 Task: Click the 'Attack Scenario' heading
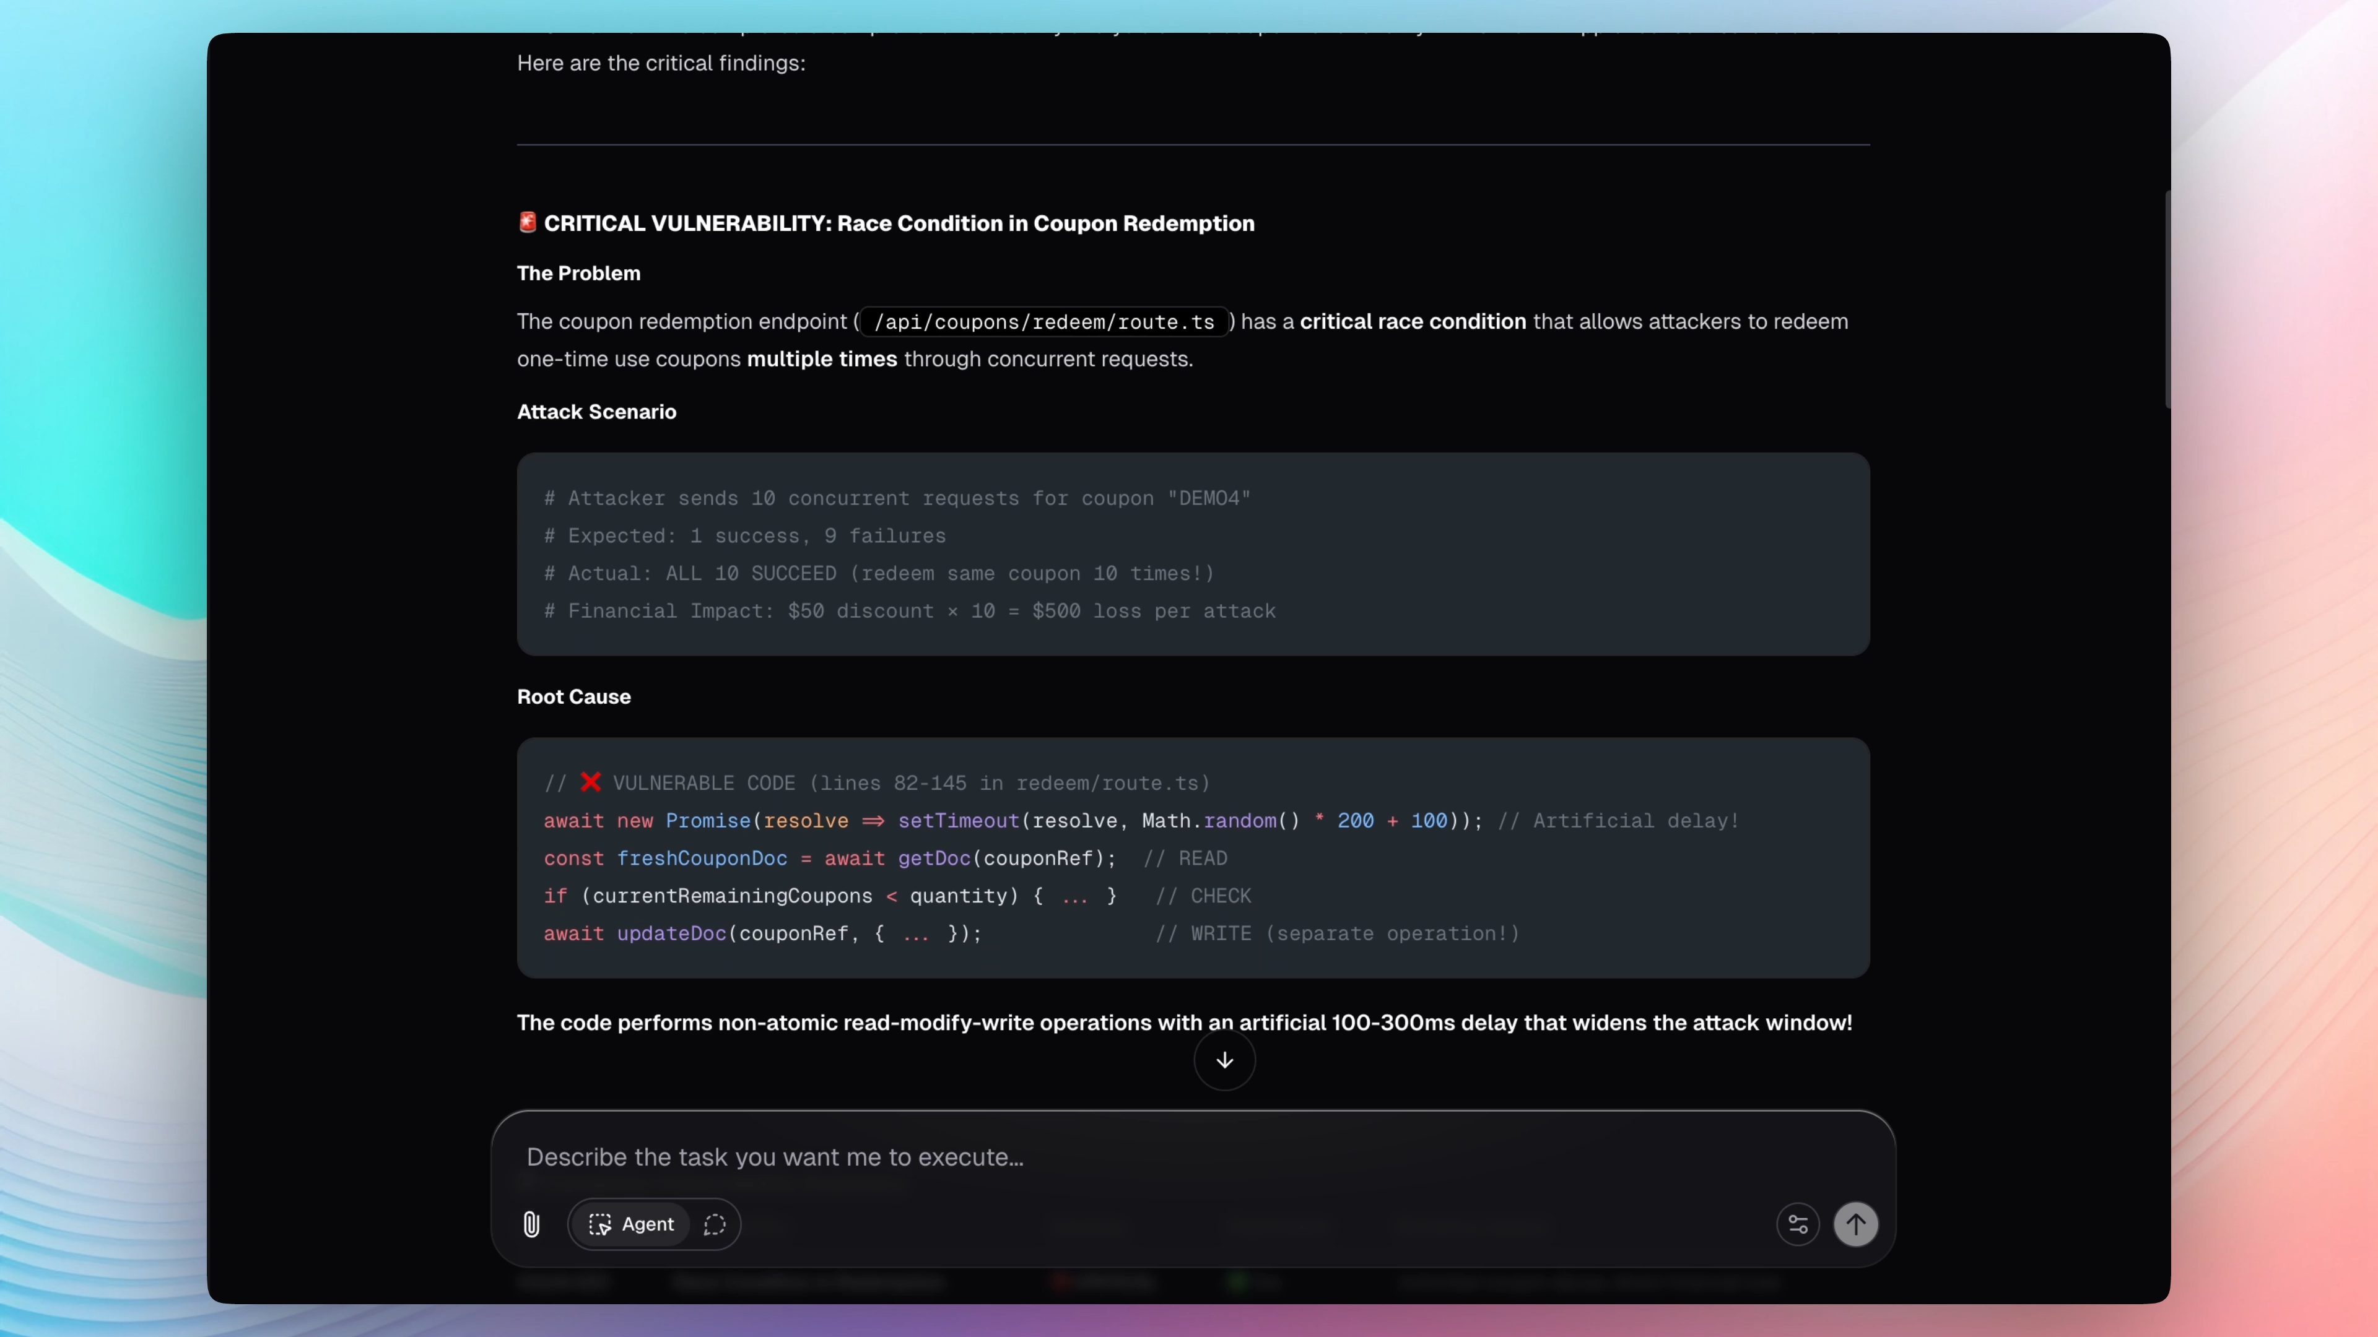coord(596,412)
